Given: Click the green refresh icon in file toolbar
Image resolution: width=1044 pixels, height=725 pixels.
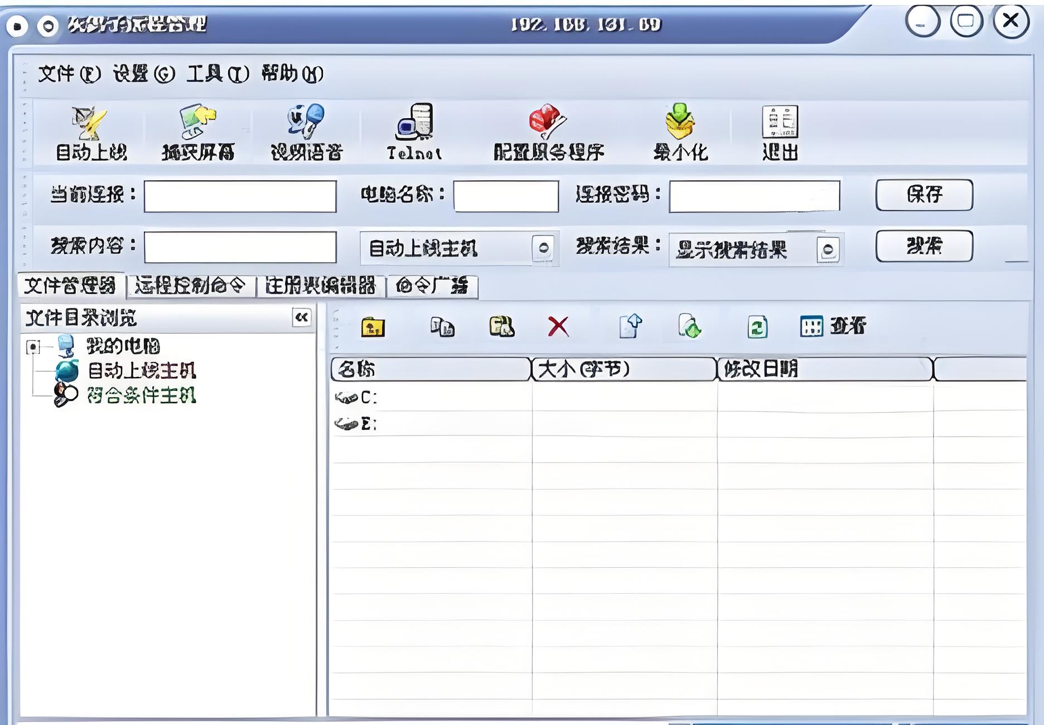Looking at the screenshot, I should 757,327.
